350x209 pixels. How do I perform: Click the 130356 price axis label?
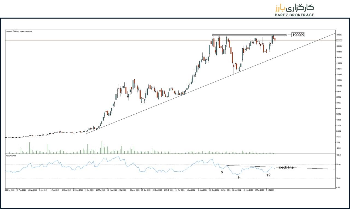[339, 69]
